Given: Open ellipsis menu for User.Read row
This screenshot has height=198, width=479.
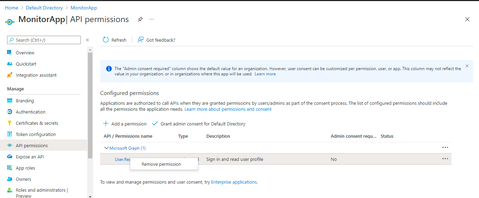Looking at the screenshot, I should (445, 159).
